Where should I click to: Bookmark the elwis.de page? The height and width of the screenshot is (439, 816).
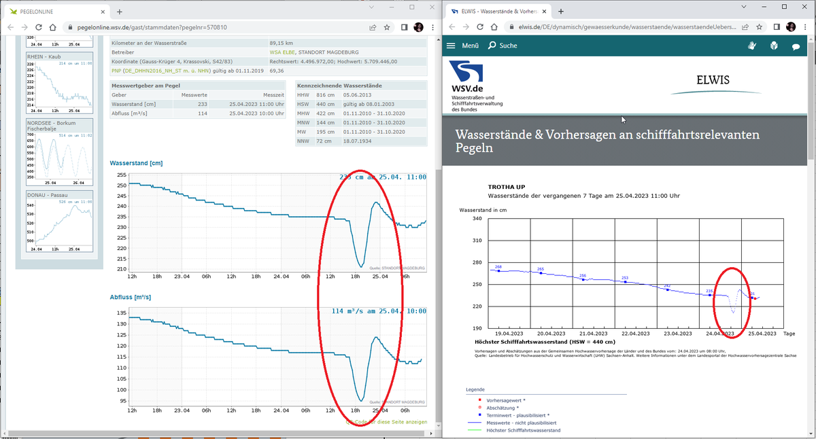[x=759, y=27]
